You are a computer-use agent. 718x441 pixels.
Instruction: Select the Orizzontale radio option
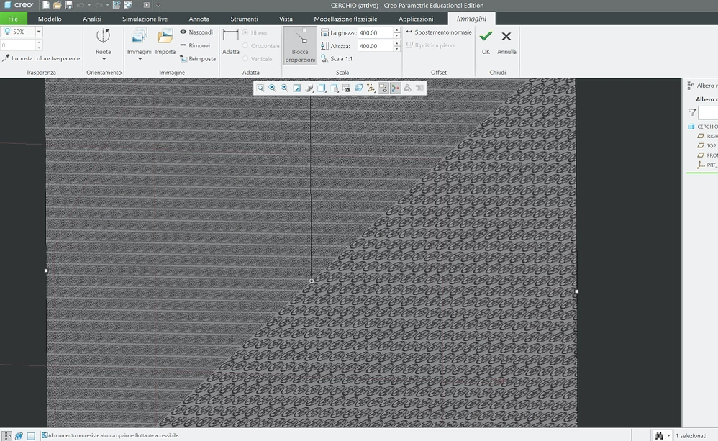(247, 45)
